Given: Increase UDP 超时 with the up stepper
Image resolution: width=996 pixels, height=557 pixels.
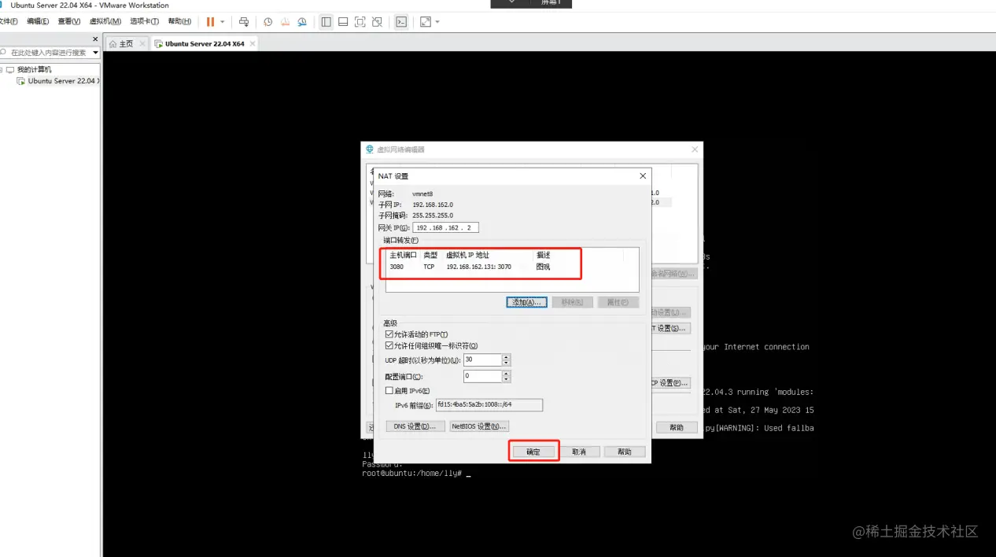Looking at the screenshot, I should pos(506,356).
